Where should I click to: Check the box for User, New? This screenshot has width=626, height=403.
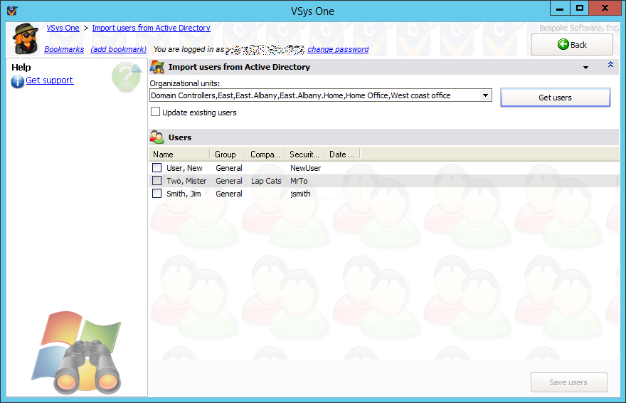tap(157, 168)
